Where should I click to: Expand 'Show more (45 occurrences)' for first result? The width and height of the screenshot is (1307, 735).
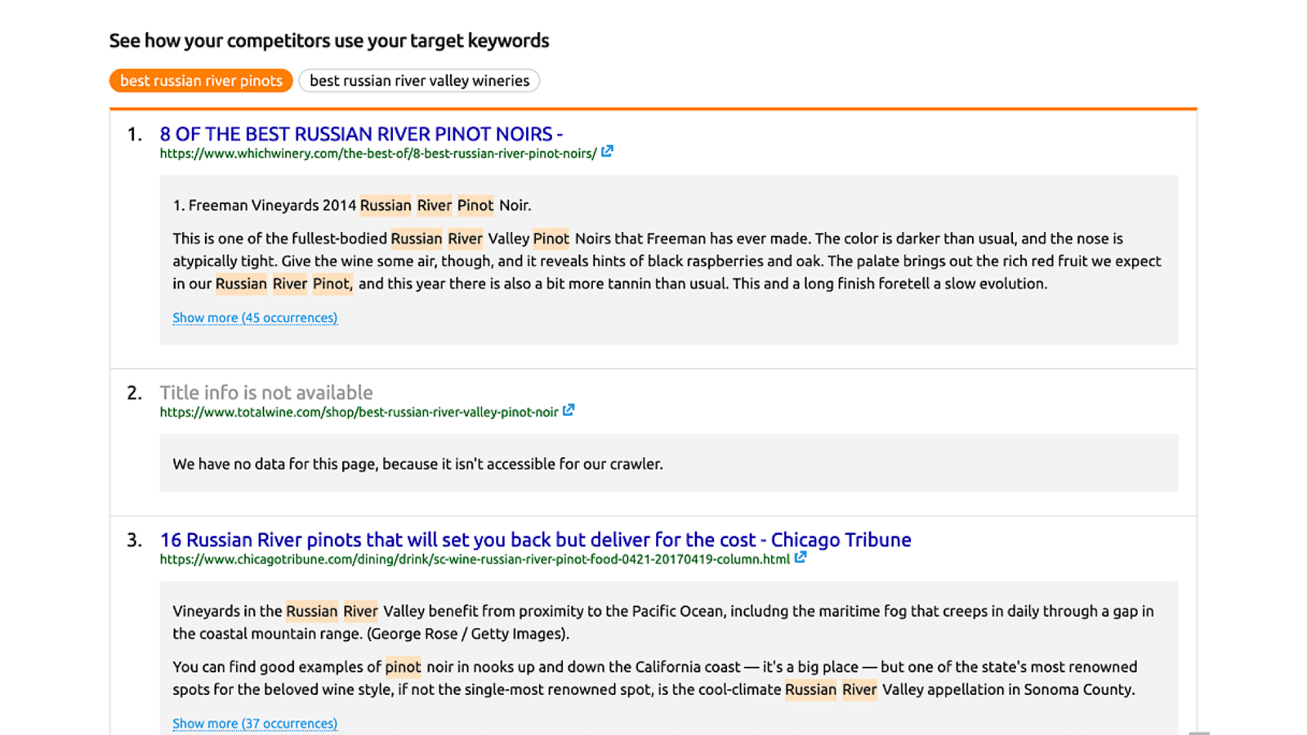(x=254, y=317)
